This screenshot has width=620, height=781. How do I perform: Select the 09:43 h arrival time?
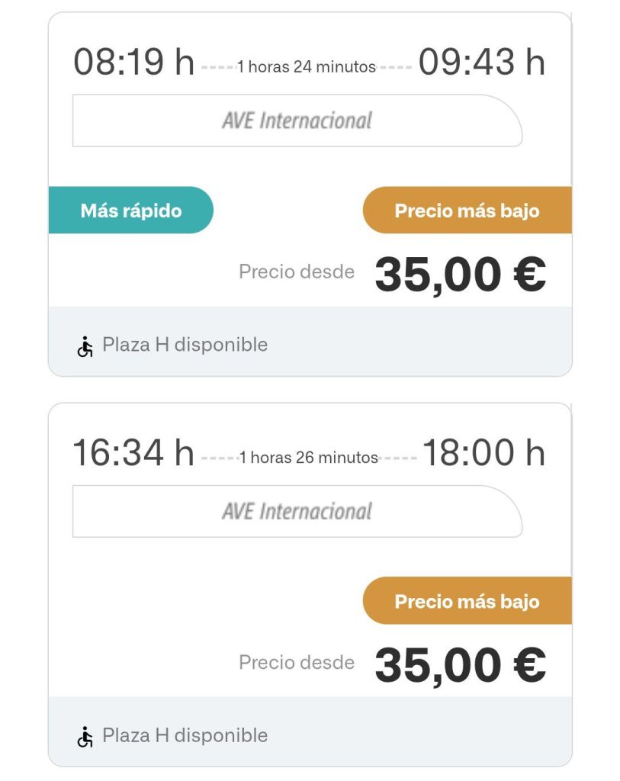coord(481,63)
